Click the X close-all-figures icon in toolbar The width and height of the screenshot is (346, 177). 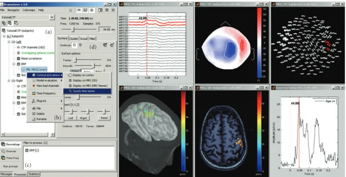click(x=113, y=10)
